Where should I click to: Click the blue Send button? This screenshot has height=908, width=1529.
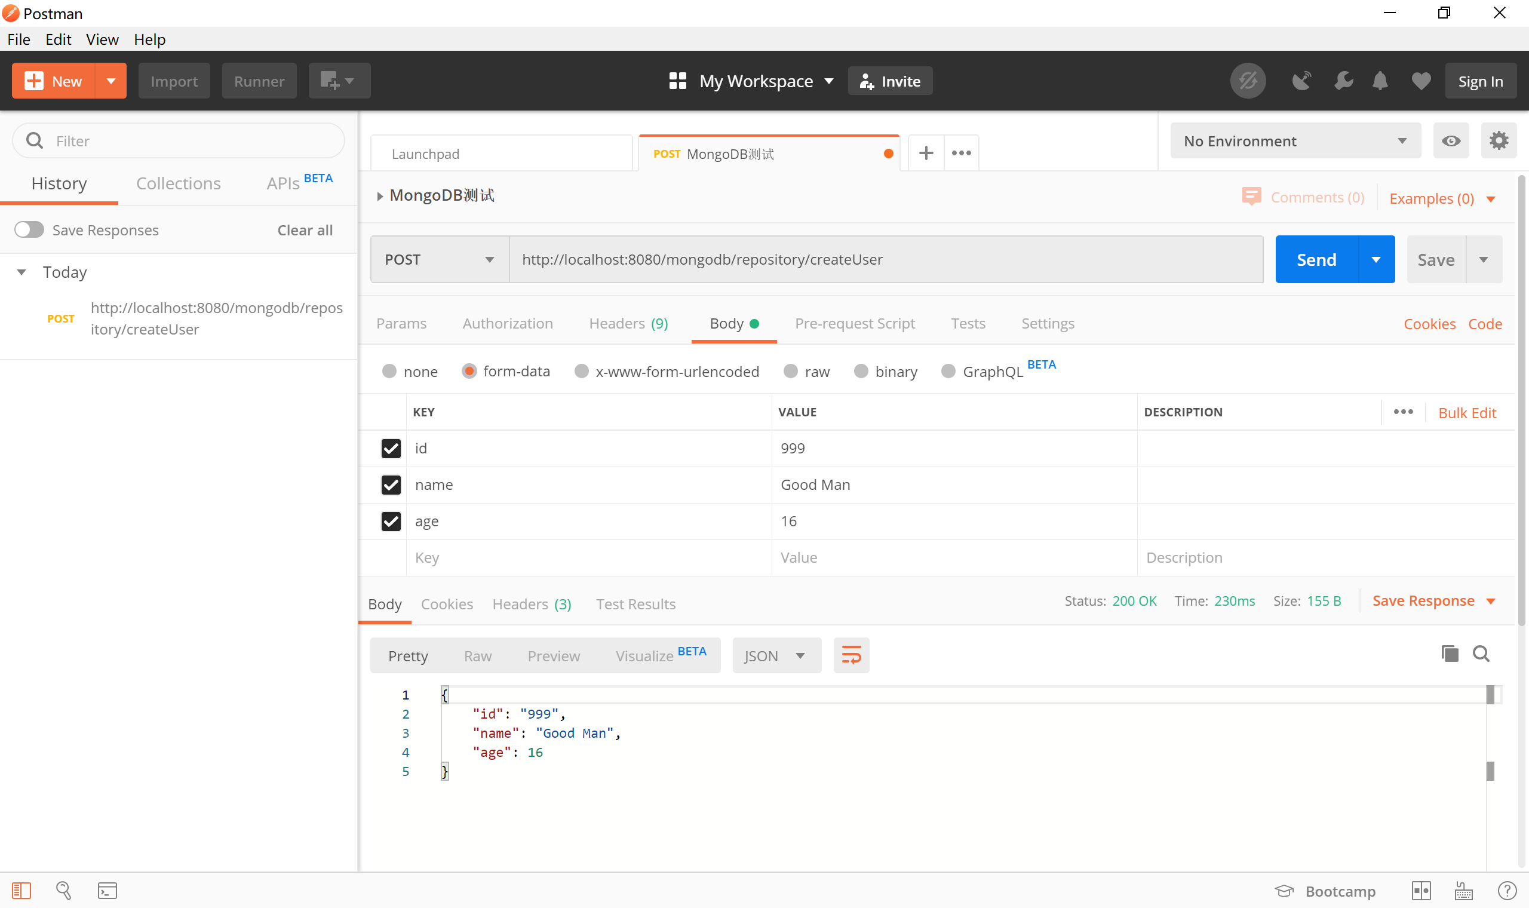point(1316,259)
